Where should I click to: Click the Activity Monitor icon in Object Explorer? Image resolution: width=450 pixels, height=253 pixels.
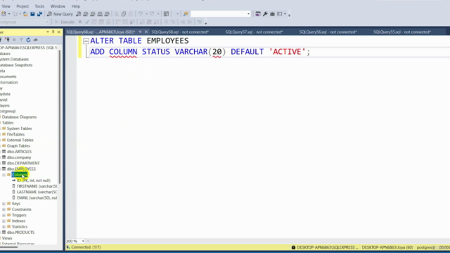(36, 40)
